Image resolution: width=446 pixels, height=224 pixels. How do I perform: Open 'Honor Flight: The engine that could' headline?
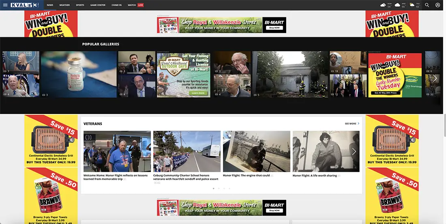[x=247, y=175]
